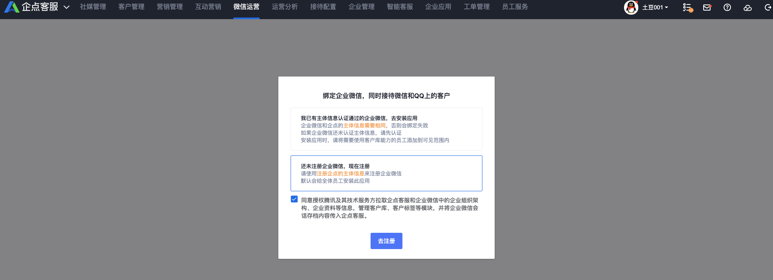This screenshot has height=280, width=773.
Task: Click dialog title 绑定企业微信，同时接待微信和QQ上的客户
Action: tap(386, 96)
